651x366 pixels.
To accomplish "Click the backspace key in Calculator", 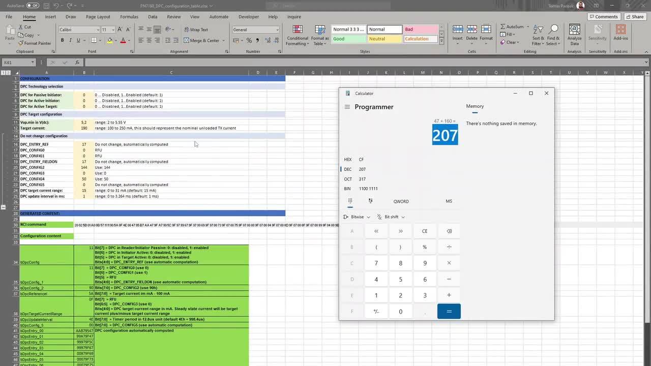I will coord(449,231).
